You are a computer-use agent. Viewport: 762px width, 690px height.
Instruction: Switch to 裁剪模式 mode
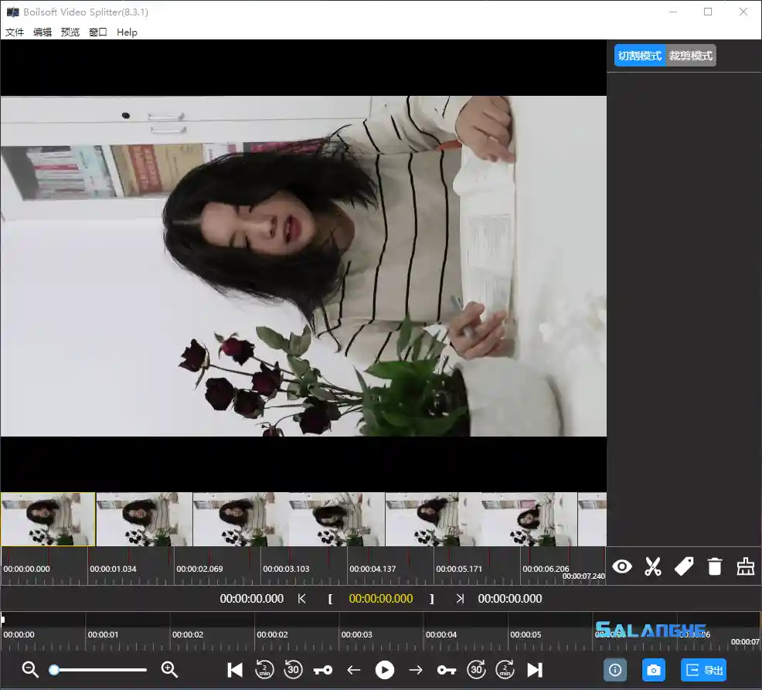click(692, 55)
